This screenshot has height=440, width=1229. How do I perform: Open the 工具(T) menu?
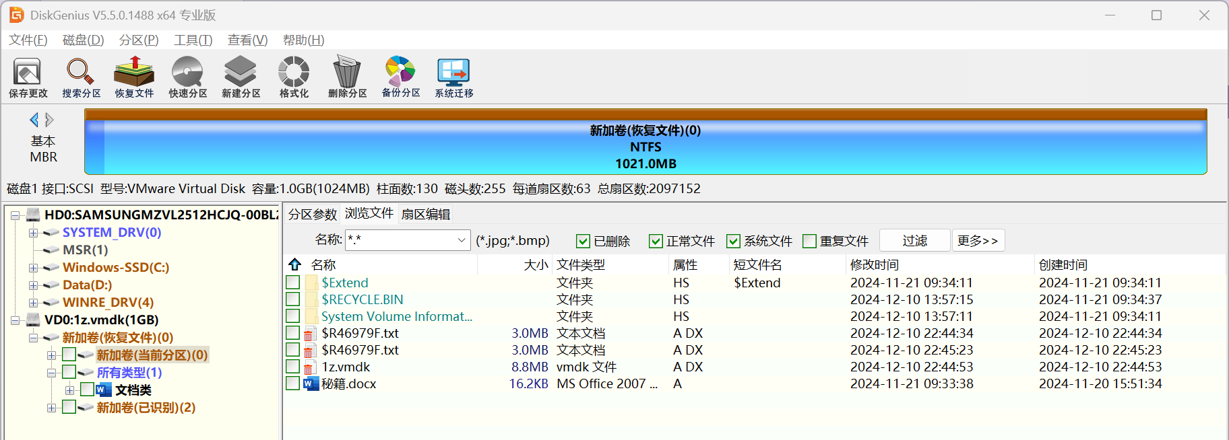(x=193, y=40)
